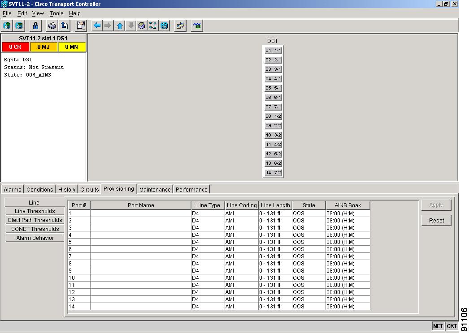
Task: Select DS1 port button 14, 7-2
Action: coord(273,173)
